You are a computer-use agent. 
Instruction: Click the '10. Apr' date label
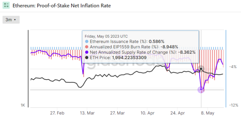[x=148, y=112]
